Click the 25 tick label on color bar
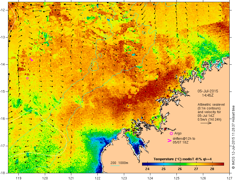The width and height of the screenshot is (235, 181). point(163,169)
